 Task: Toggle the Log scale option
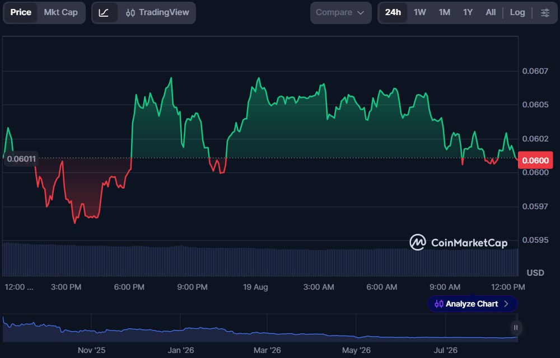point(517,12)
